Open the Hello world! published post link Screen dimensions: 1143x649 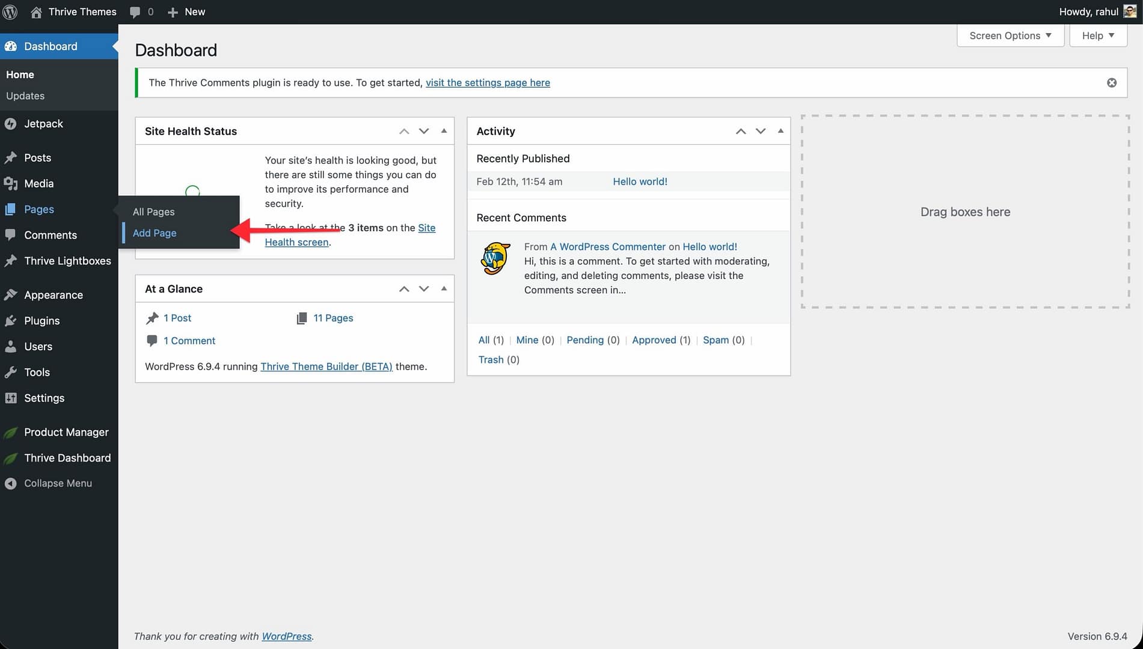pyautogui.click(x=640, y=181)
